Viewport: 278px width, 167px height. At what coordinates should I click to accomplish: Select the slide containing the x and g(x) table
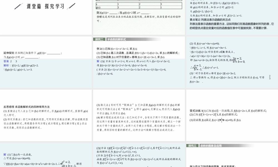(139, 17)
